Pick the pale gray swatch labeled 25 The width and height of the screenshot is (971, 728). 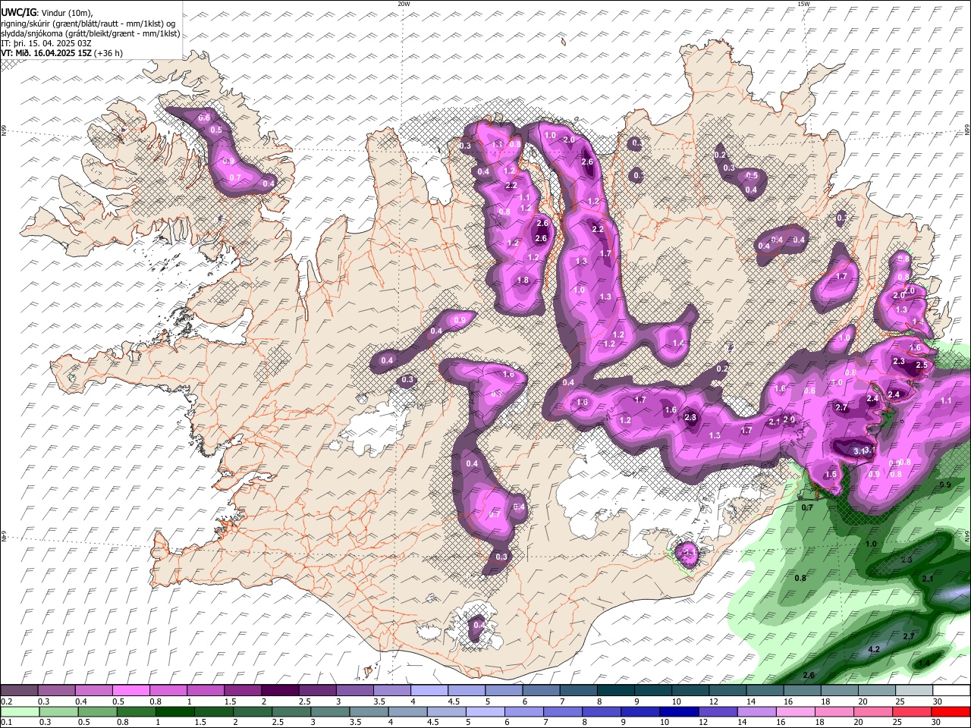pos(913,691)
